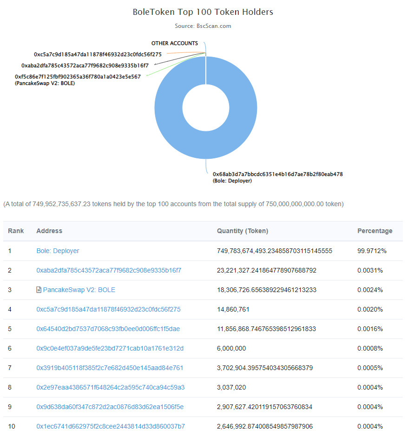Click the Percentage column header
Image resolution: width=407 pixels, height=436 pixels.
(x=375, y=231)
